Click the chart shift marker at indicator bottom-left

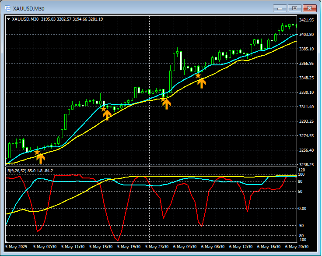click(x=7, y=241)
